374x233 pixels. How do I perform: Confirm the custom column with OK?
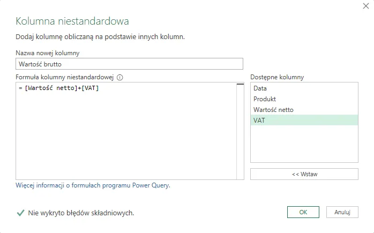pyautogui.click(x=303, y=212)
